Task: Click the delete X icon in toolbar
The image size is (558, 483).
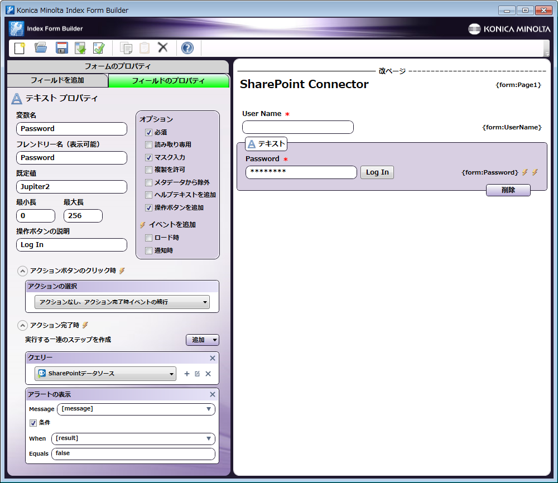Action: pyautogui.click(x=163, y=47)
